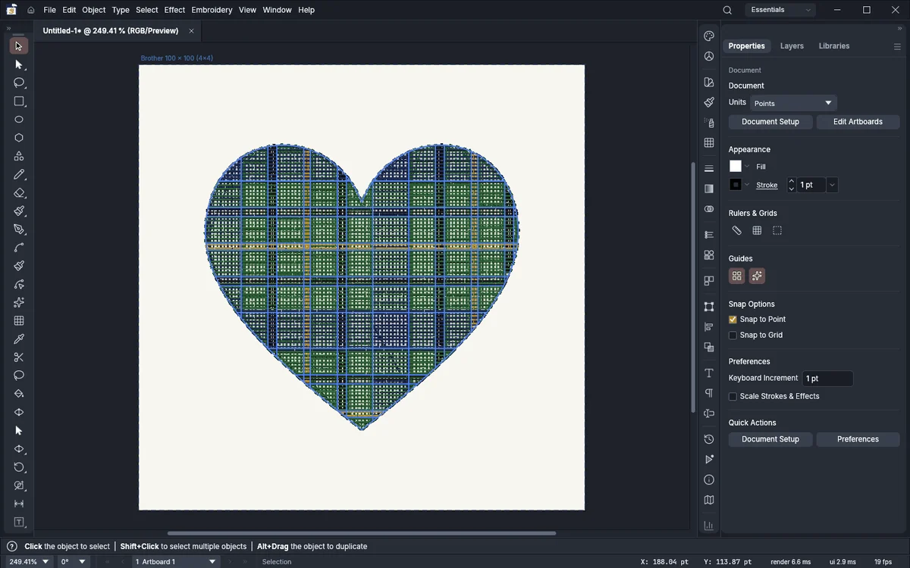This screenshot has width=910, height=568.
Task: Open the Stroke settings link
Action: (767, 186)
